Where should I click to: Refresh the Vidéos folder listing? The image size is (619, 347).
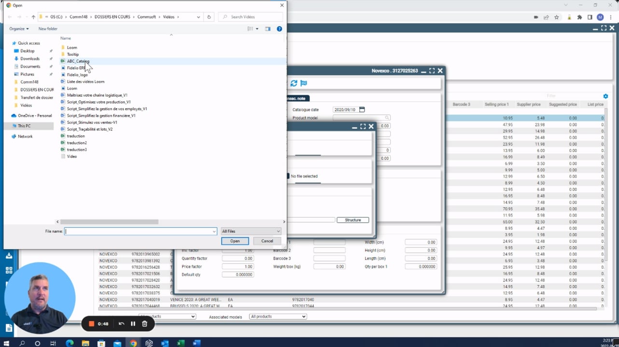click(x=209, y=17)
